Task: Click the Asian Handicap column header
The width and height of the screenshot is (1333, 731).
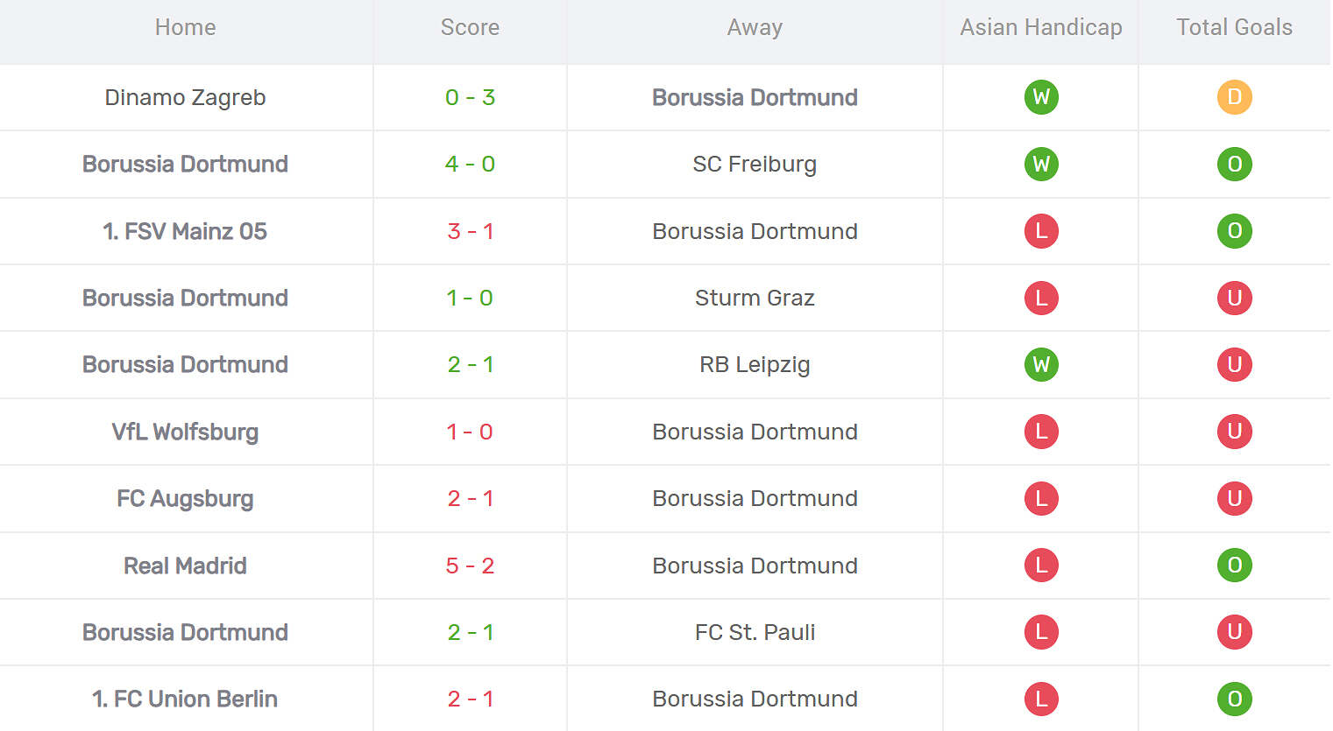Action: [x=1041, y=28]
